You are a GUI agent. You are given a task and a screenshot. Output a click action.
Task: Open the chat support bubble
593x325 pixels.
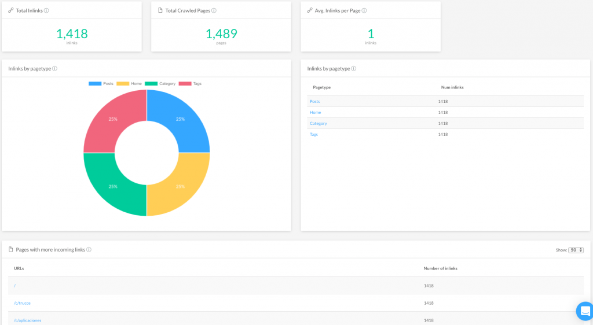pyautogui.click(x=585, y=311)
